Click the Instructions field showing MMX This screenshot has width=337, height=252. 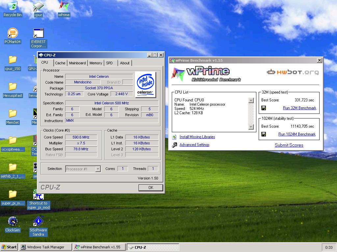point(112,121)
